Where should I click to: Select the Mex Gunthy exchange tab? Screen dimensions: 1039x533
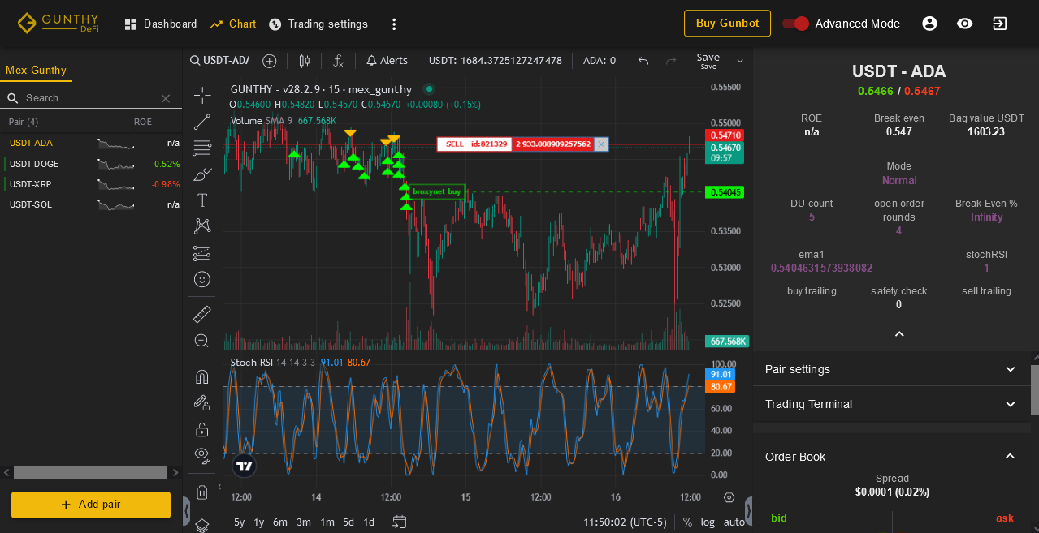click(x=36, y=70)
